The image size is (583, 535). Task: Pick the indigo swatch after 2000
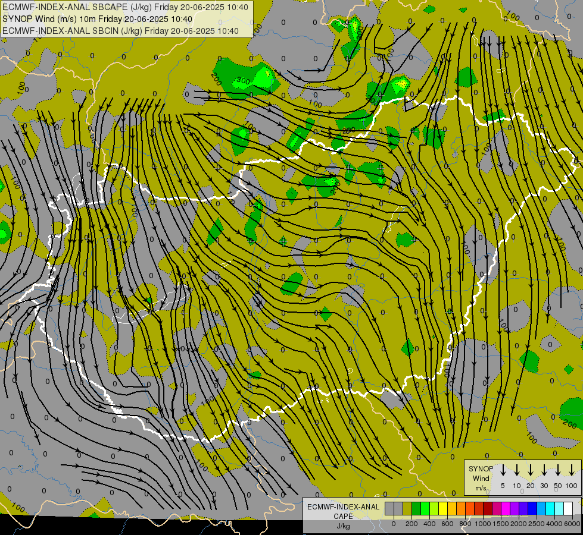[x=523, y=508]
